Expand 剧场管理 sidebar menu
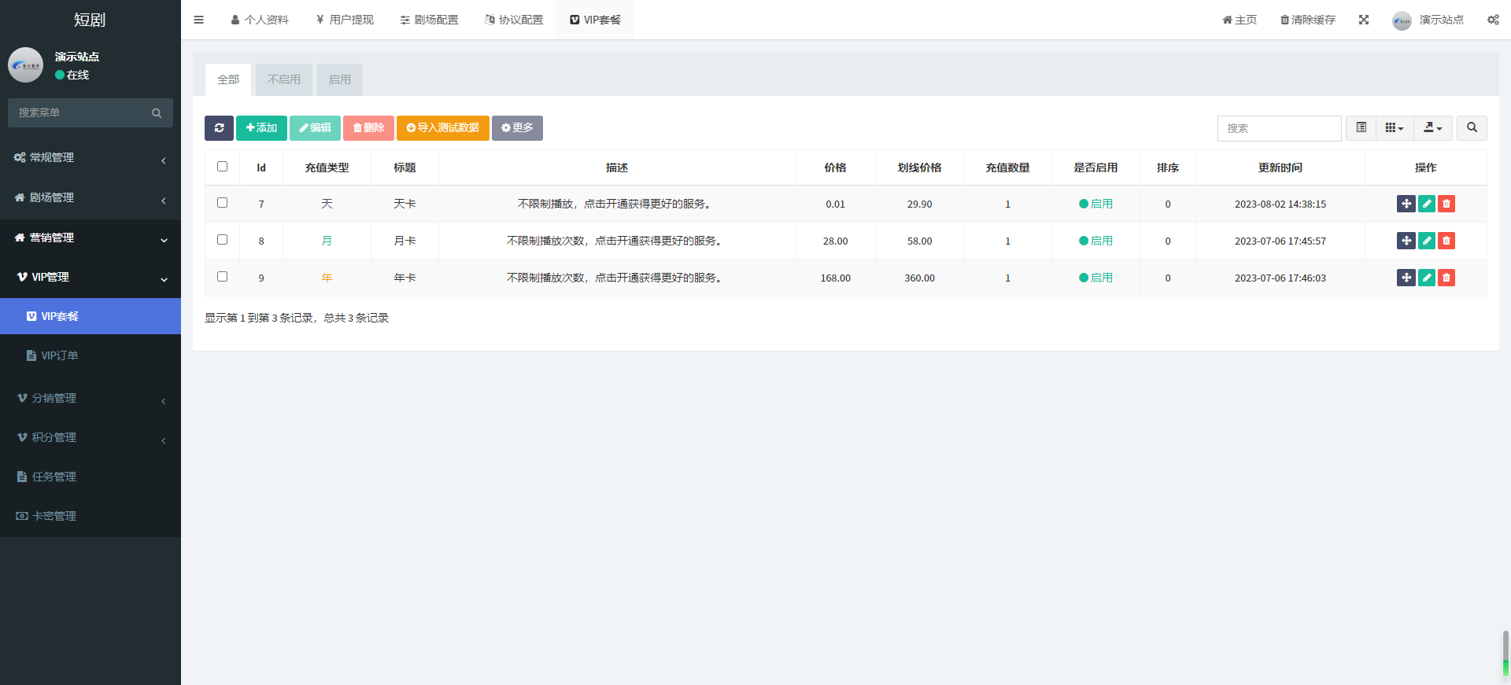1511x685 pixels. click(91, 198)
